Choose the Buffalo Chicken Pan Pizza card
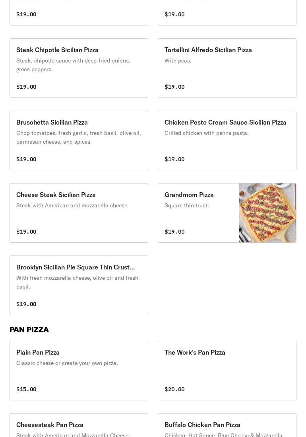This screenshot has height=437, width=306. pos(227,425)
